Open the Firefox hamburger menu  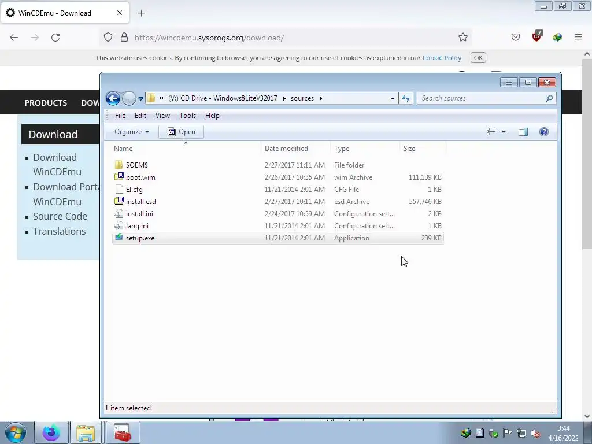[578, 37]
